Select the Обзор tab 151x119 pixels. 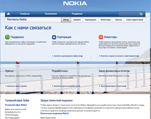tap(66, 20)
